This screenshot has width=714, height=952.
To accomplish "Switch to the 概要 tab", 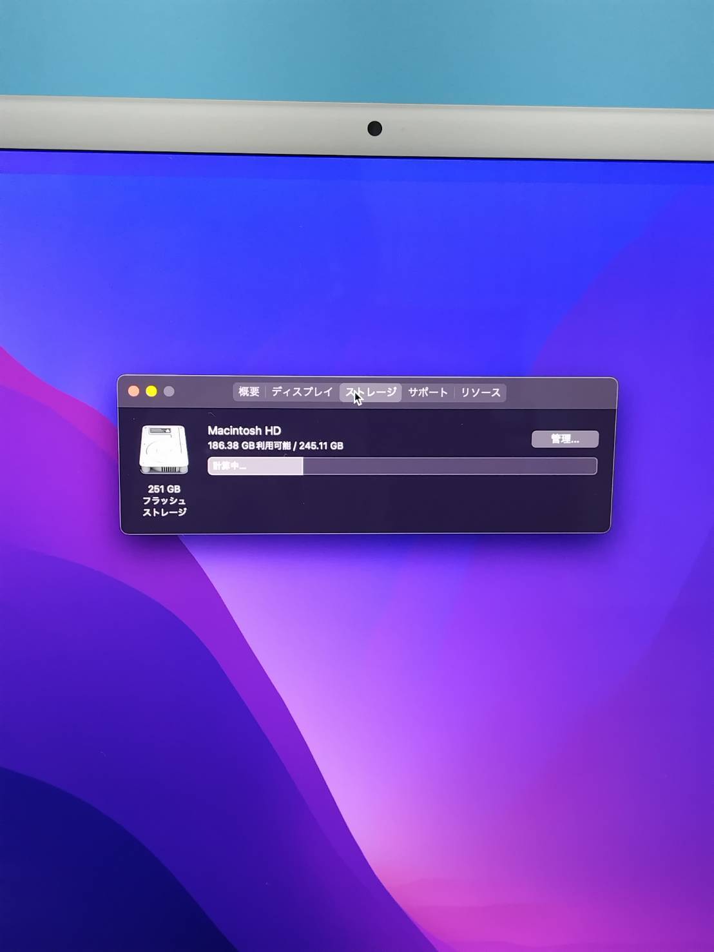I will click(x=249, y=392).
